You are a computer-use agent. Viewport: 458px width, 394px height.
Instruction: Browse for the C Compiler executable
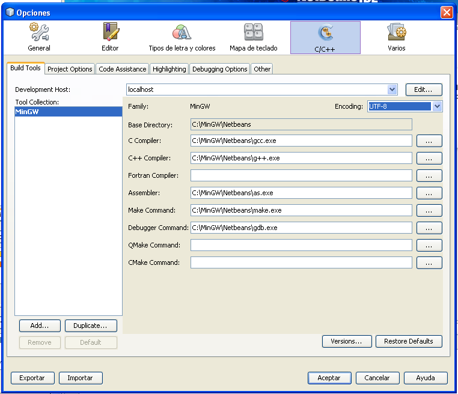coord(429,141)
